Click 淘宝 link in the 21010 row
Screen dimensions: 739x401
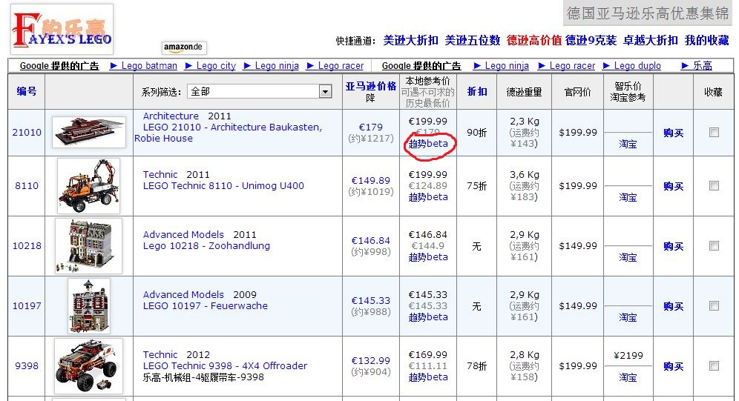click(x=628, y=144)
